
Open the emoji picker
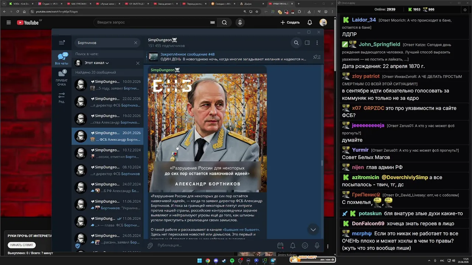coord(305,245)
